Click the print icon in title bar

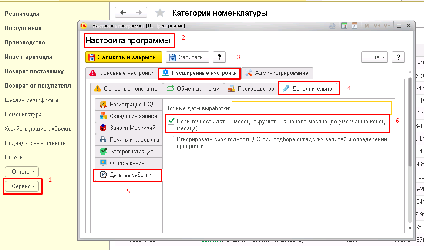point(333,26)
